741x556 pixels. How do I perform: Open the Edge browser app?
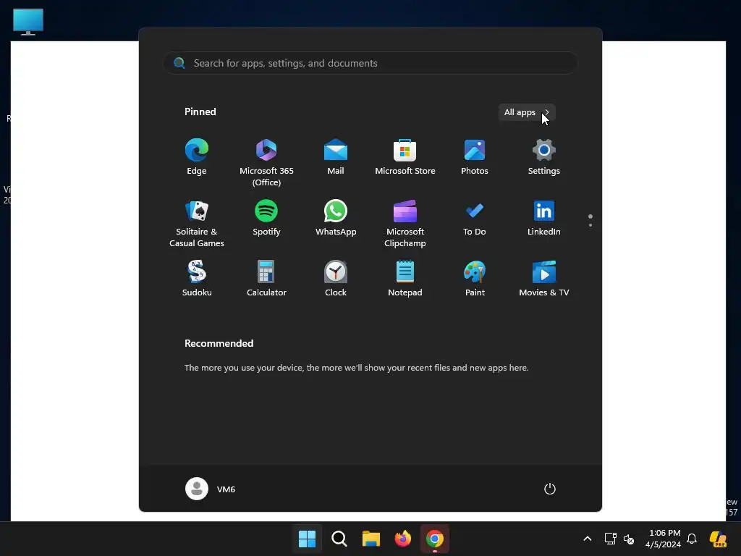click(x=197, y=157)
